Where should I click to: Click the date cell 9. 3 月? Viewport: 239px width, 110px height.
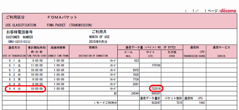click(x=15, y=79)
